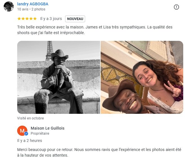Click the Maison Le Guillois owner name
This screenshot has height=160, width=188.
coord(48,128)
